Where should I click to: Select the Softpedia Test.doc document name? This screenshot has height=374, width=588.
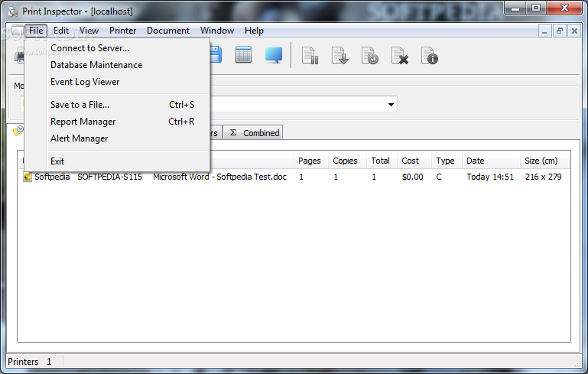coord(219,177)
